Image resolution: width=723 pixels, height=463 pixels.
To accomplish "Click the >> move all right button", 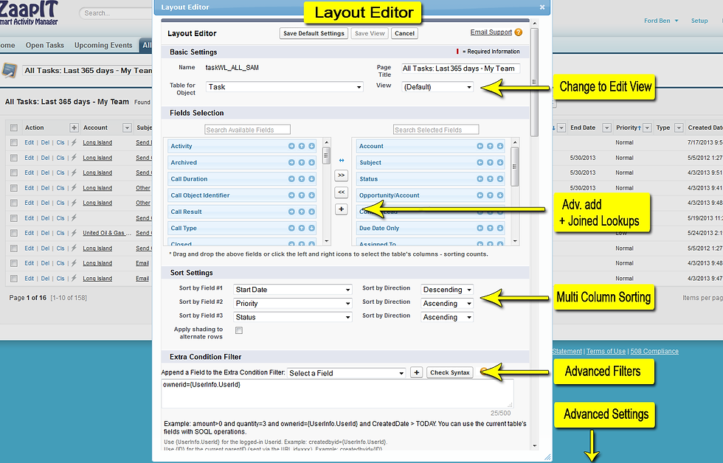I will tap(341, 175).
